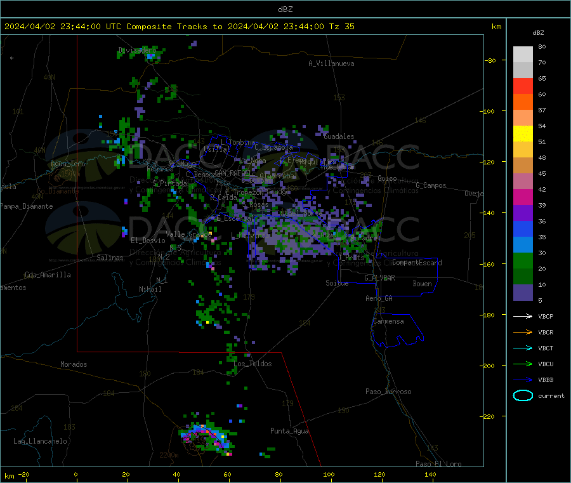The image size is (571, 483).
Task: Click the Punta_Agua location label
Action: pos(289,431)
